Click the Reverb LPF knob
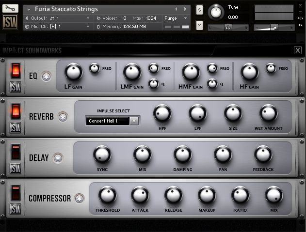This screenshot has width=306, height=232. [198, 113]
